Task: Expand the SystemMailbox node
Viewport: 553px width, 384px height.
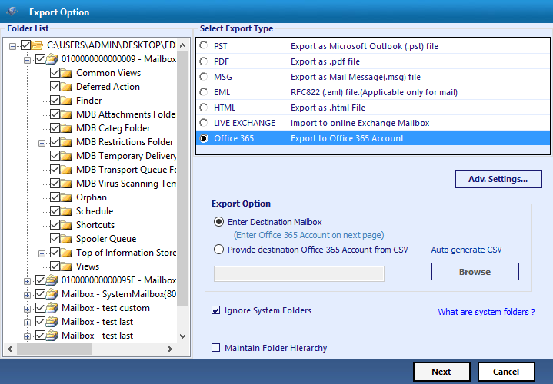Action: pos(27,295)
